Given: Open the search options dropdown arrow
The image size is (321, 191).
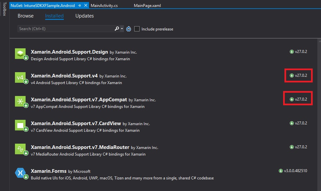Looking at the screenshot, I should coord(122,29).
